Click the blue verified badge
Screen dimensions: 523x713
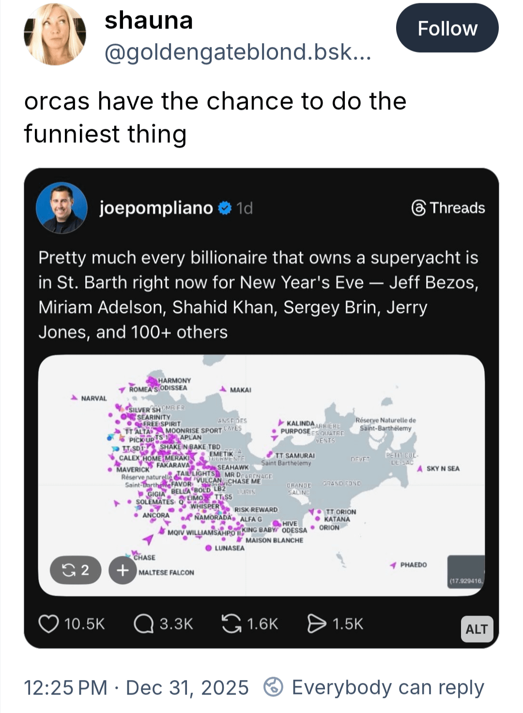pyautogui.click(x=225, y=208)
